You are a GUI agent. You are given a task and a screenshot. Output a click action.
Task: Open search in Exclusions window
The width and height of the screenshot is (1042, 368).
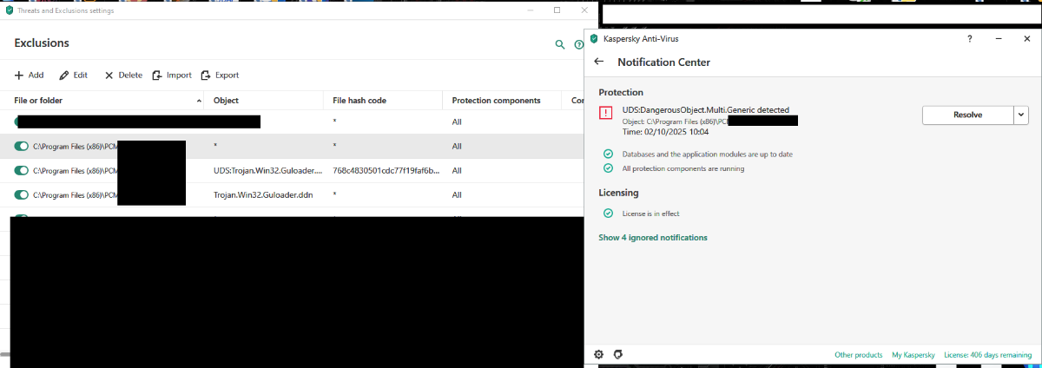560,44
